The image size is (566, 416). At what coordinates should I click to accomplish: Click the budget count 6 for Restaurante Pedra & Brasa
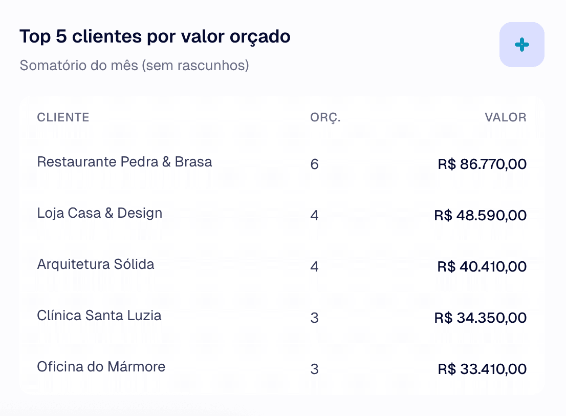tap(314, 164)
